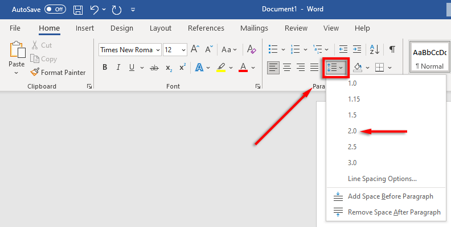The image size is (451, 227).
Task: Click the Show/Hide paragraph marks icon
Action: (392, 49)
